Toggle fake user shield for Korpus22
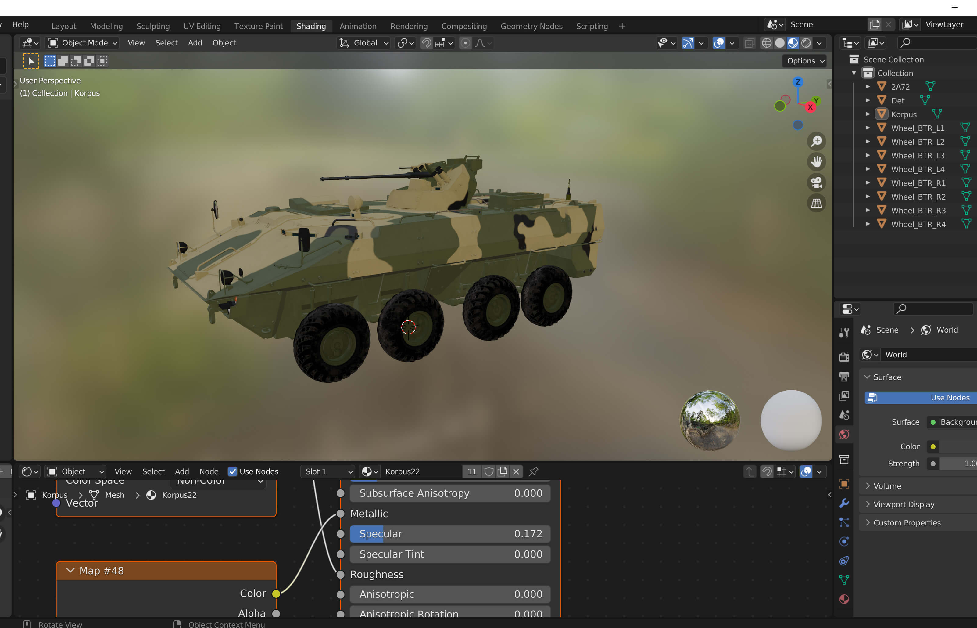The height and width of the screenshot is (628, 977). 489,471
